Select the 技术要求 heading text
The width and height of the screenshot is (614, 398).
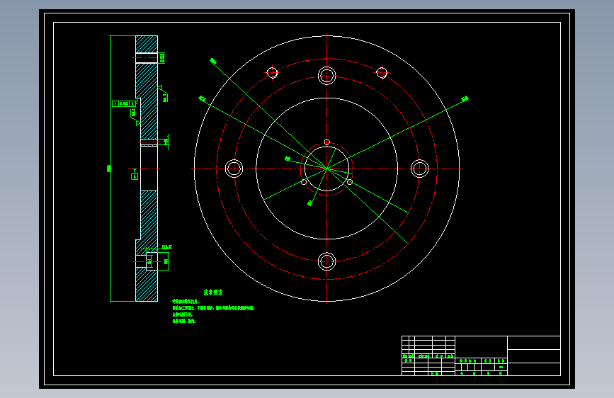point(213,292)
